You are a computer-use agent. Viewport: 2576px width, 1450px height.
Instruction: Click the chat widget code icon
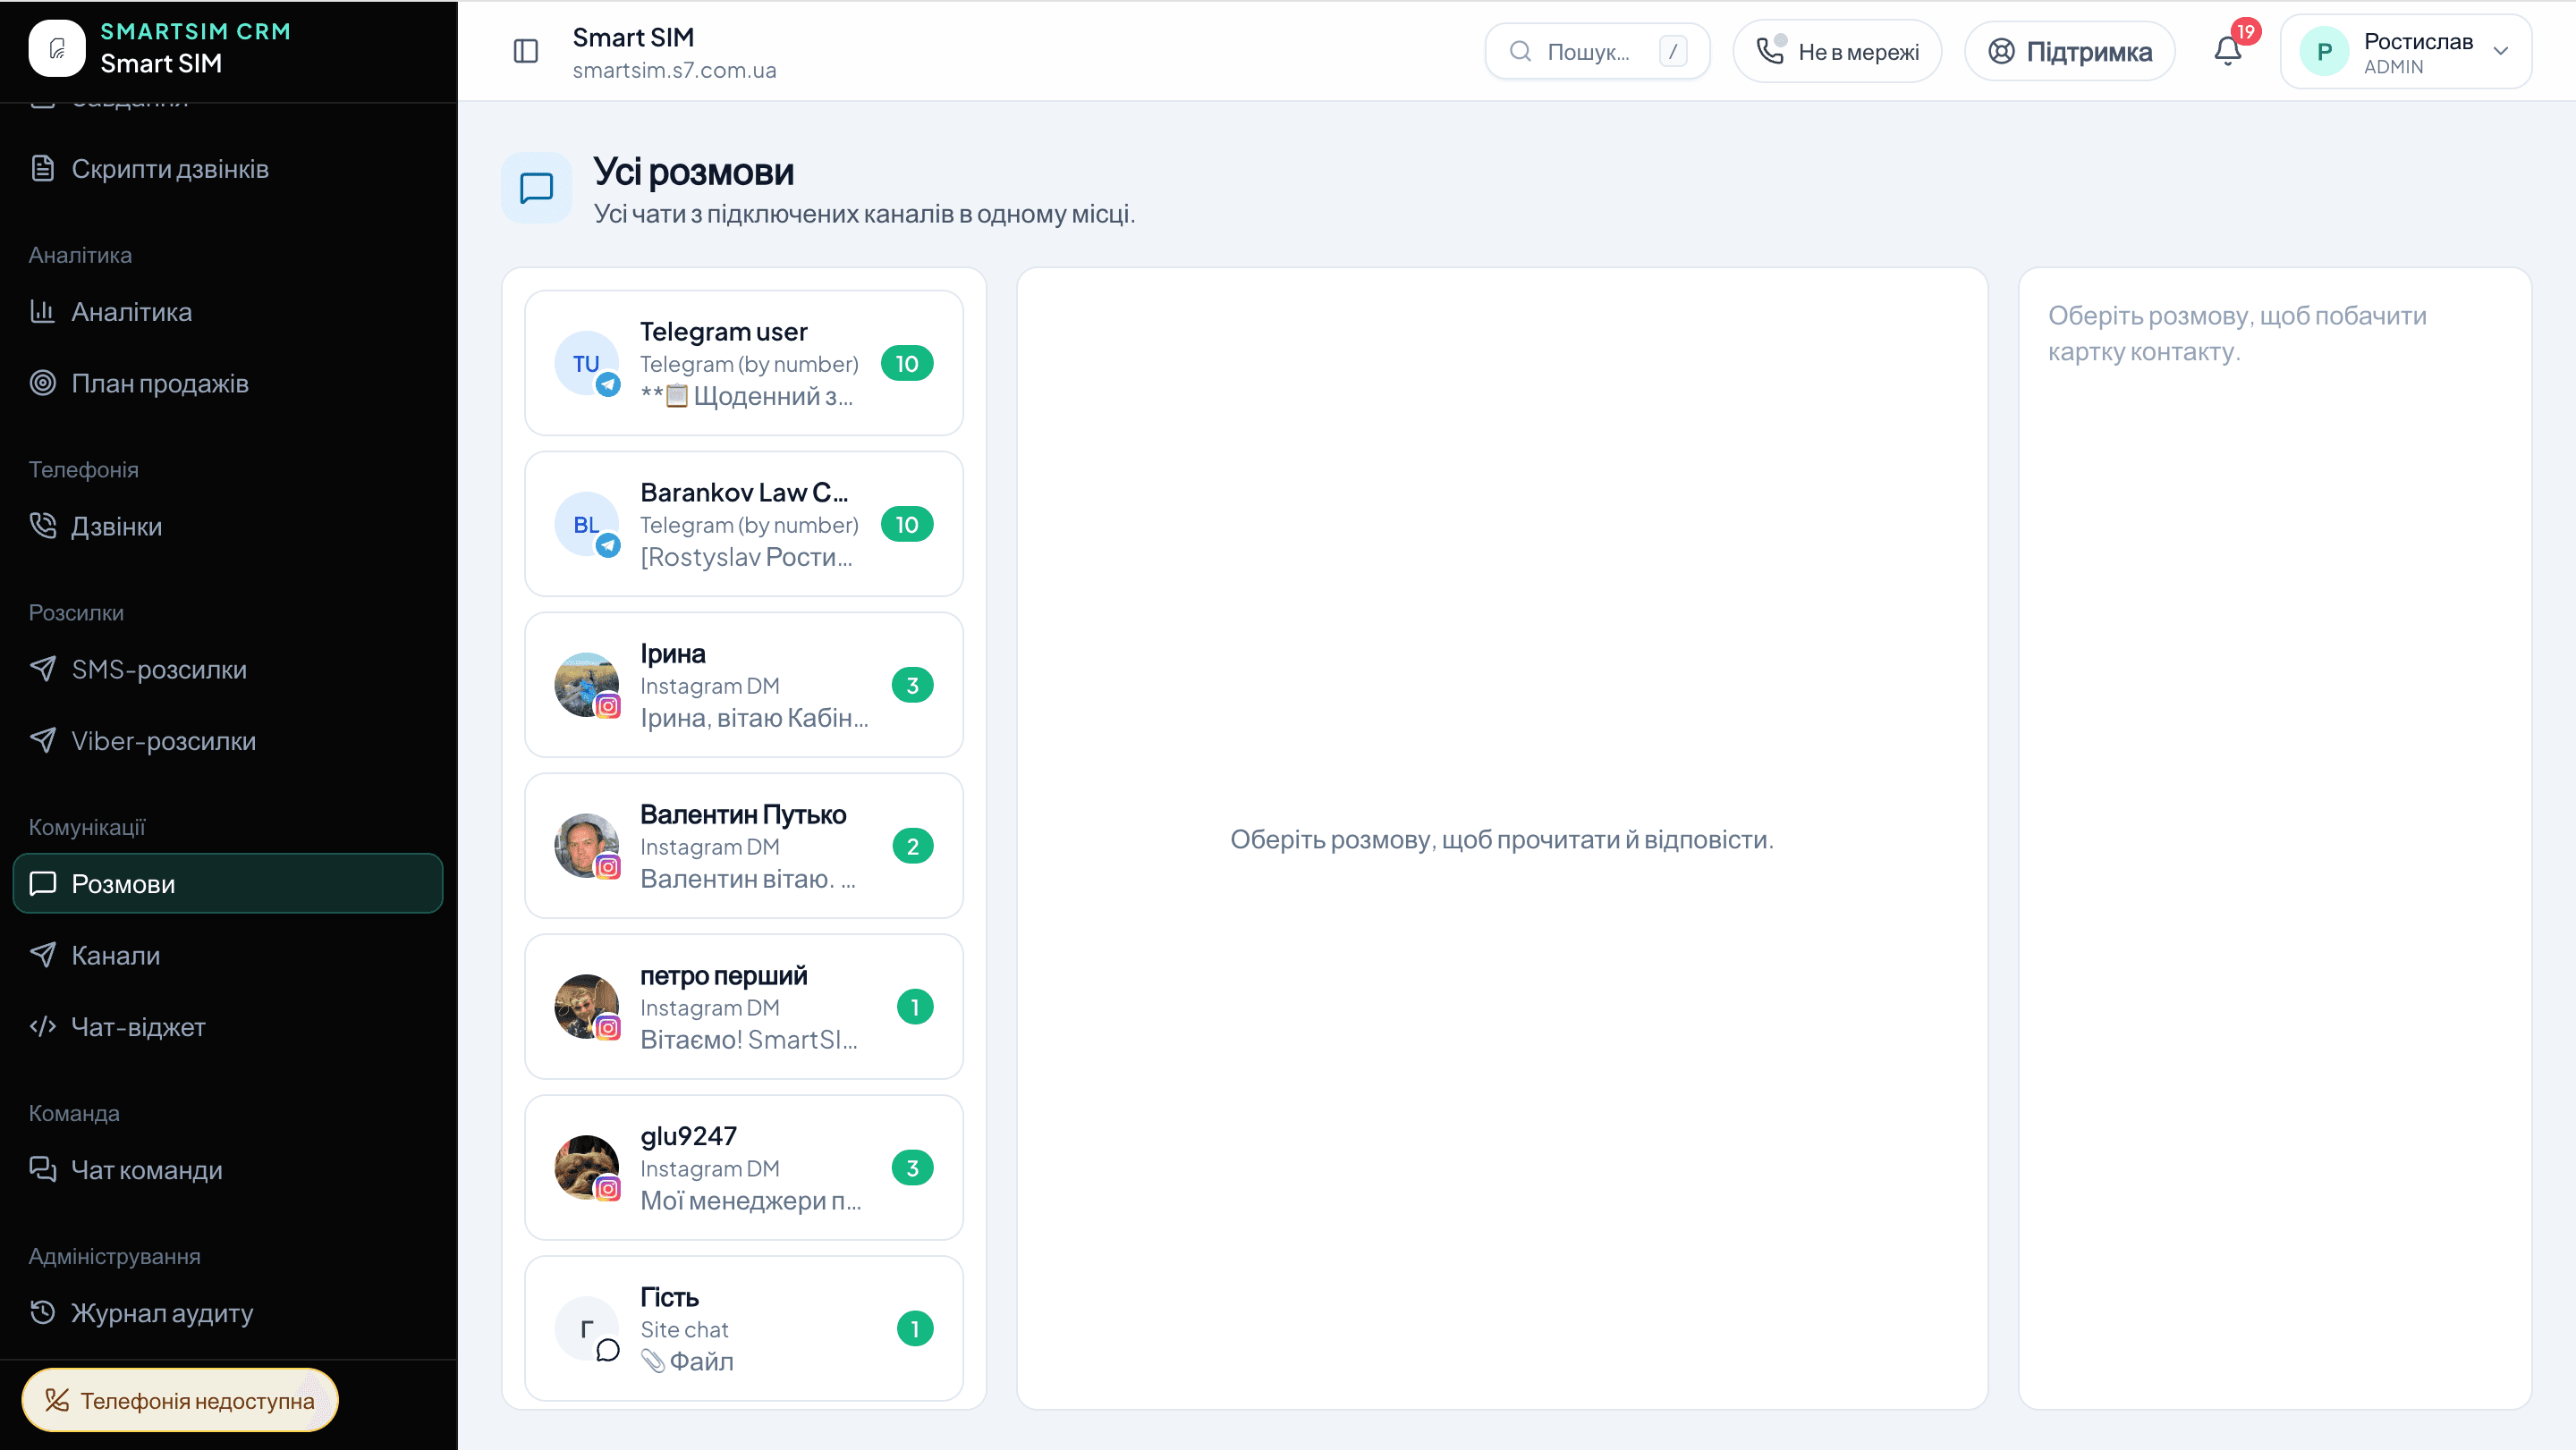coord(42,1026)
